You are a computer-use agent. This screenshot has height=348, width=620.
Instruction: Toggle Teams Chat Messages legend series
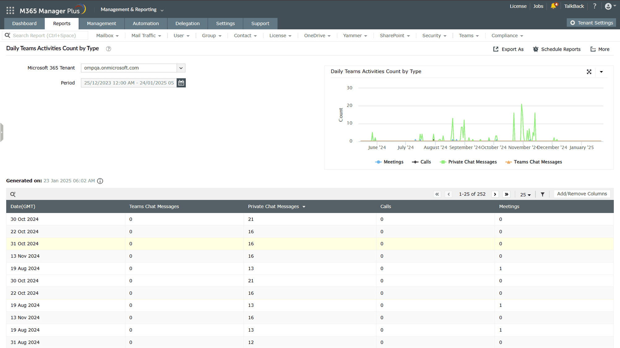(533, 162)
